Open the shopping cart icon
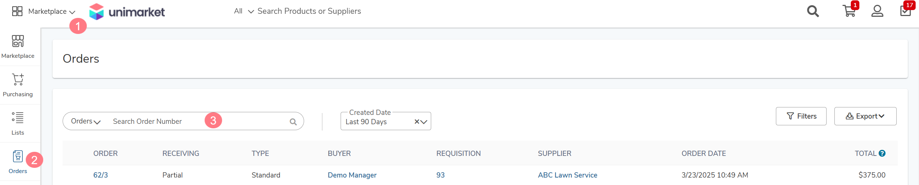 click(x=849, y=11)
